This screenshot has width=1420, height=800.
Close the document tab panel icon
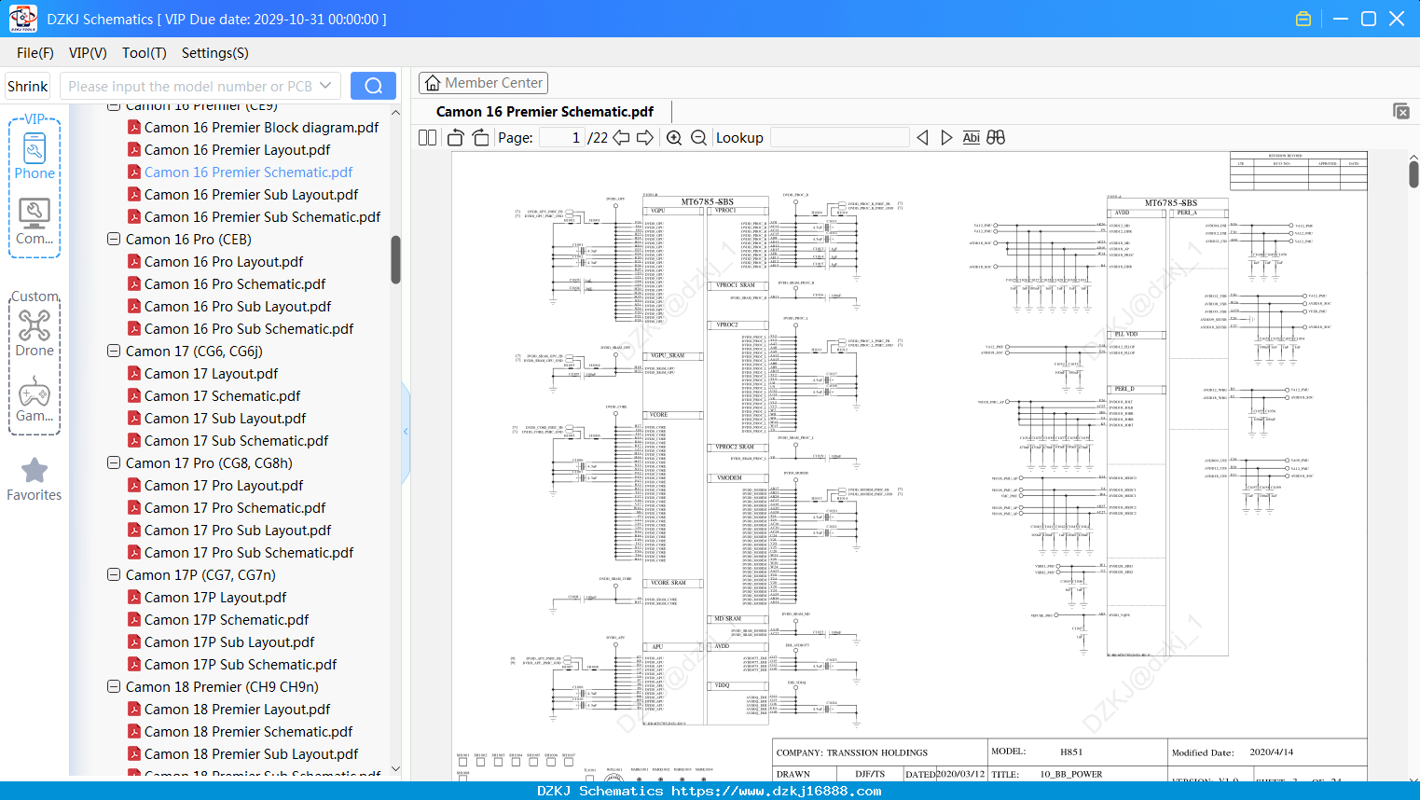click(1400, 111)
